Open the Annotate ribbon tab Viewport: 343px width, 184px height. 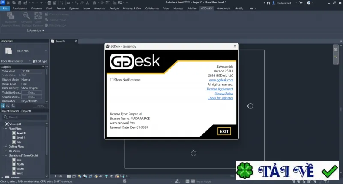(99, 9)
